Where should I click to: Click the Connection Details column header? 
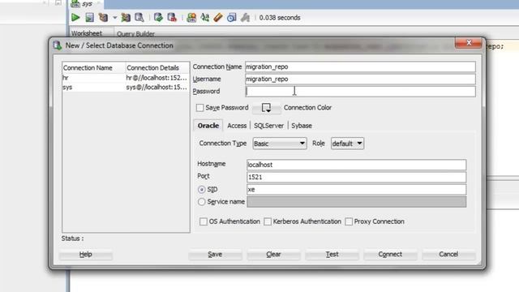coord(157,68)
